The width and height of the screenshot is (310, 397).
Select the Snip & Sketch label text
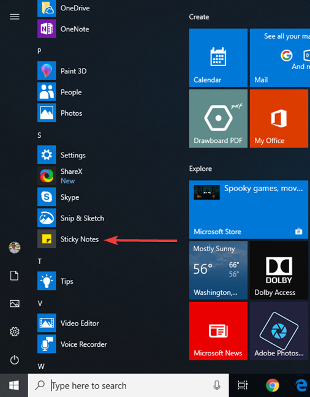pos(82,218)
